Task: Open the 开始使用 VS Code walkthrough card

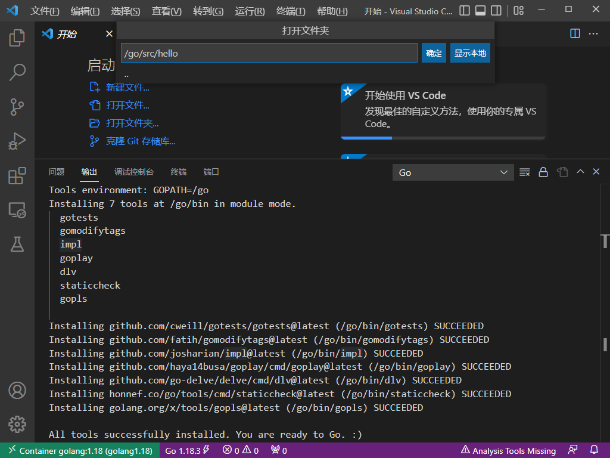Action: (443, 112)
